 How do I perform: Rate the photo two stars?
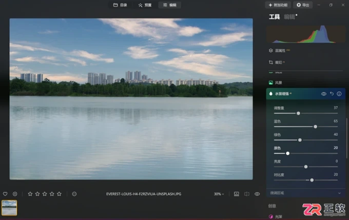click(x=37, y=194)
